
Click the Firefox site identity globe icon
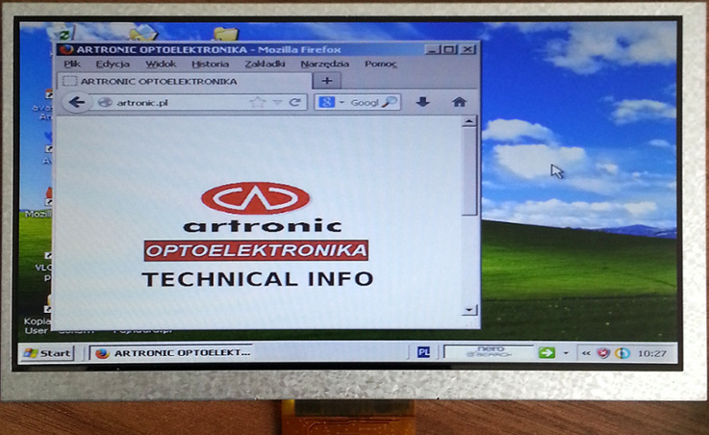105,102
